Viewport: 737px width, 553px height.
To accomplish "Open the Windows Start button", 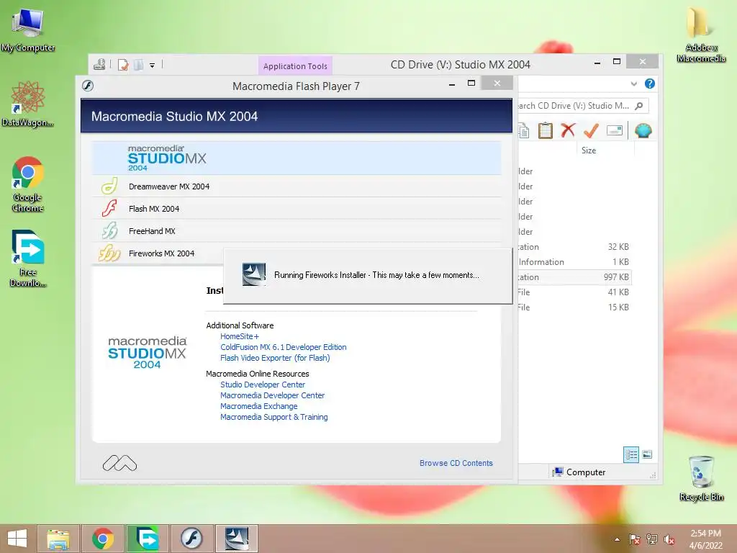I will coord(17,539).
